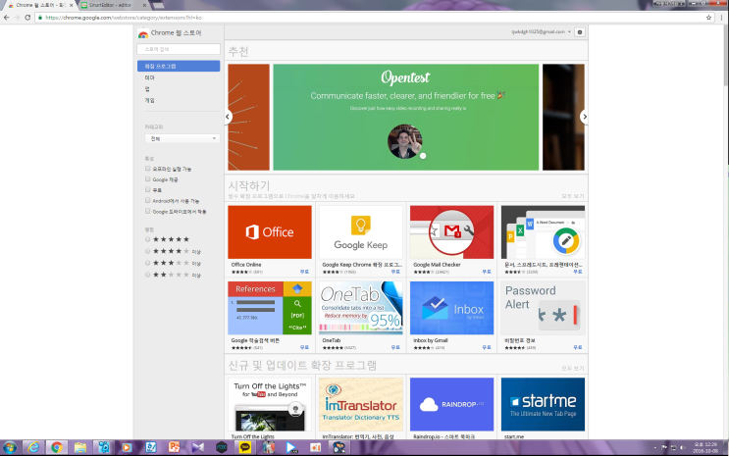Click the action center flag tray icon
Viewport: 729px width, 456px height.
point(664,447)
